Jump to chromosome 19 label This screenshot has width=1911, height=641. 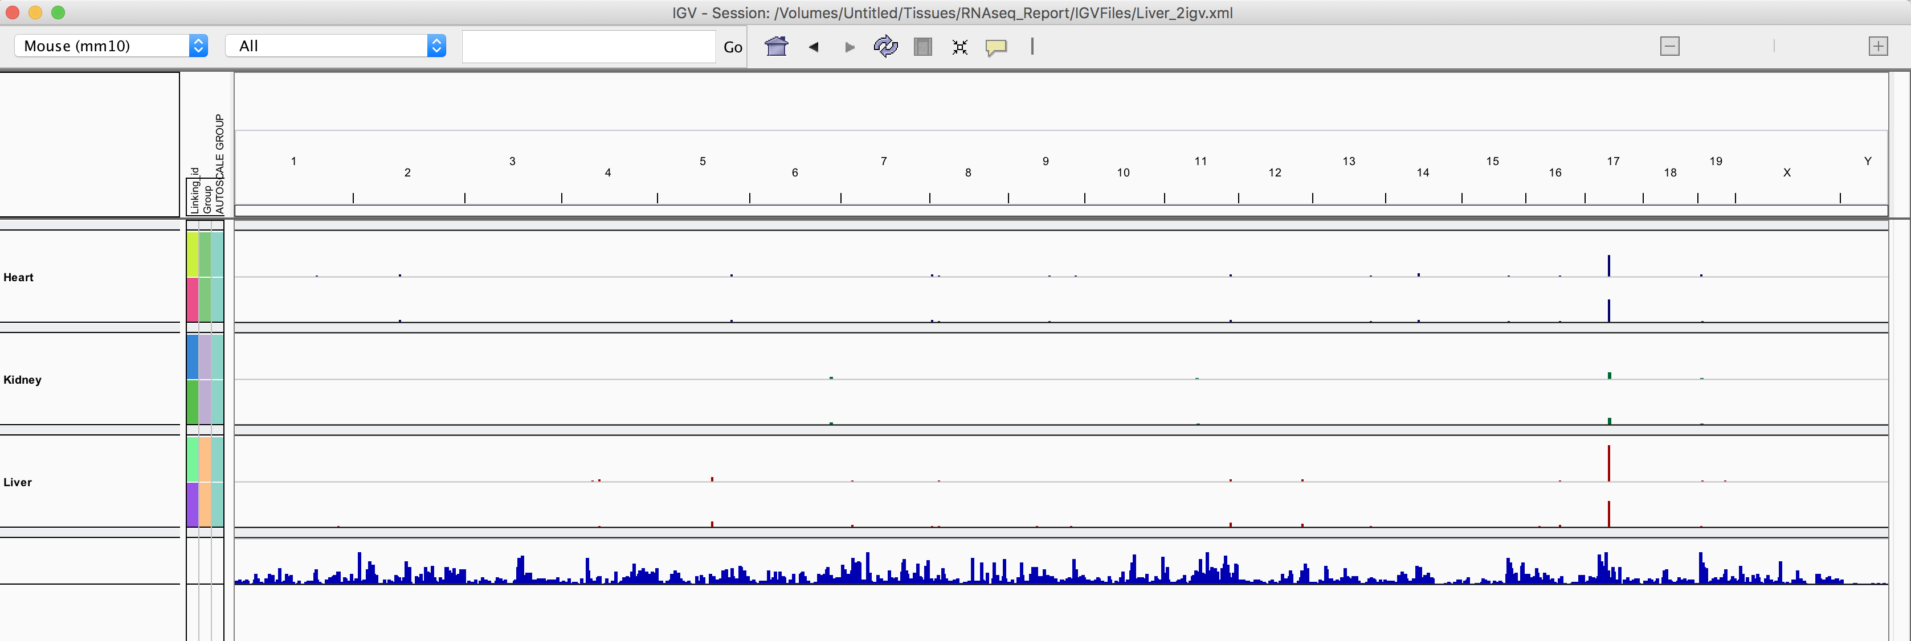[1716, 161]
